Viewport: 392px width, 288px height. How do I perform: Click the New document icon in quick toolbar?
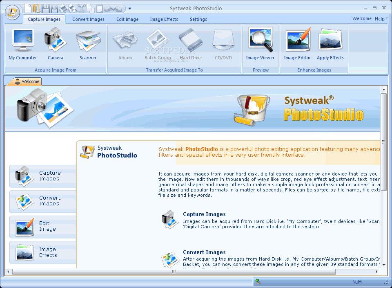(x=27, y=8)
